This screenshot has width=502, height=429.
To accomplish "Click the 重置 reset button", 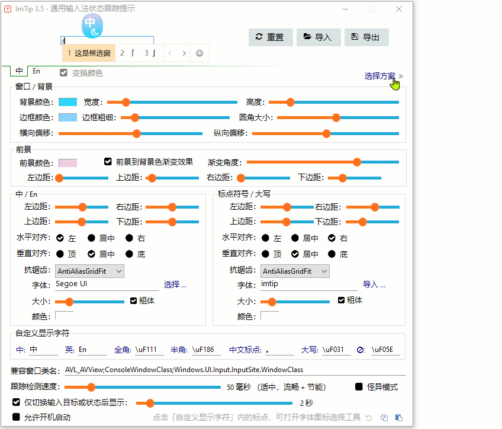I will 271,37.
